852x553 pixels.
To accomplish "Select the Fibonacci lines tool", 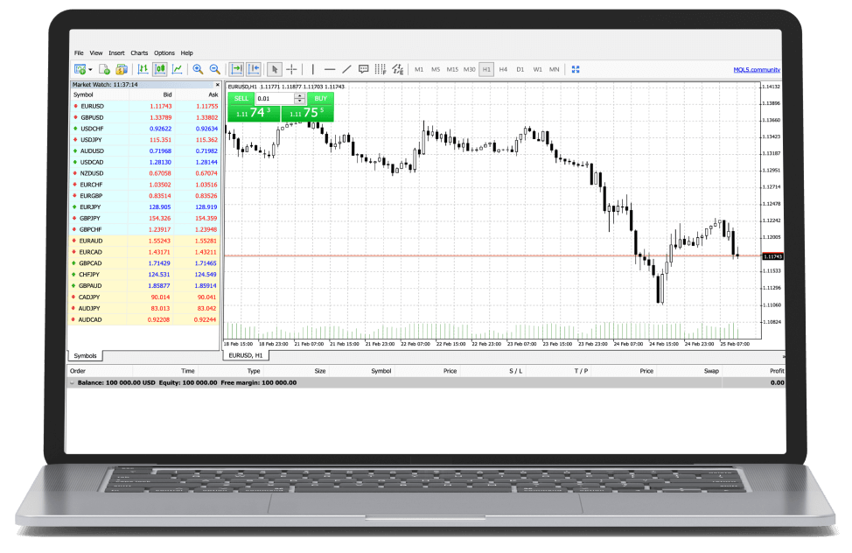I will coord(381,69).
